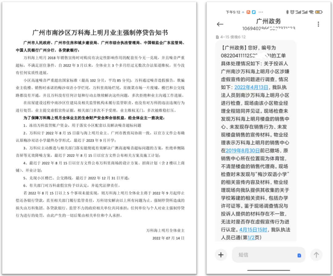
Task: Tap the alarm clock status icon
Action: point(292,12)
